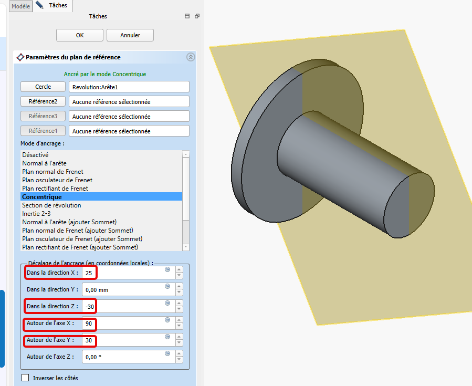Float the Tâches panel using the undock icon
This screenshot has height=386, width=472.
pos(197,16)
